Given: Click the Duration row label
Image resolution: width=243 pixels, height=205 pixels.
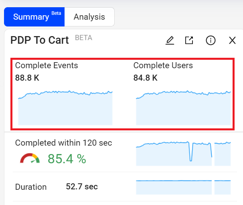Looking at the screenshot, I should coord(31,187).
